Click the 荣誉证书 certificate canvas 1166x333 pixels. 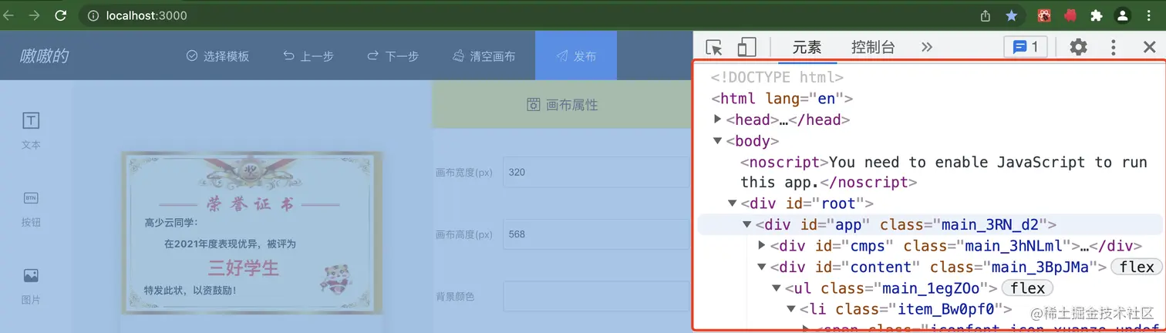click(251, 233)
